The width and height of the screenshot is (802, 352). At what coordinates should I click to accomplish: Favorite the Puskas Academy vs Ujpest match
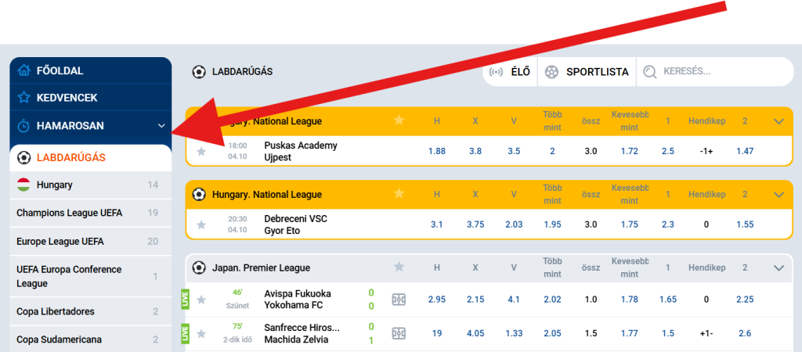(201, 151)
